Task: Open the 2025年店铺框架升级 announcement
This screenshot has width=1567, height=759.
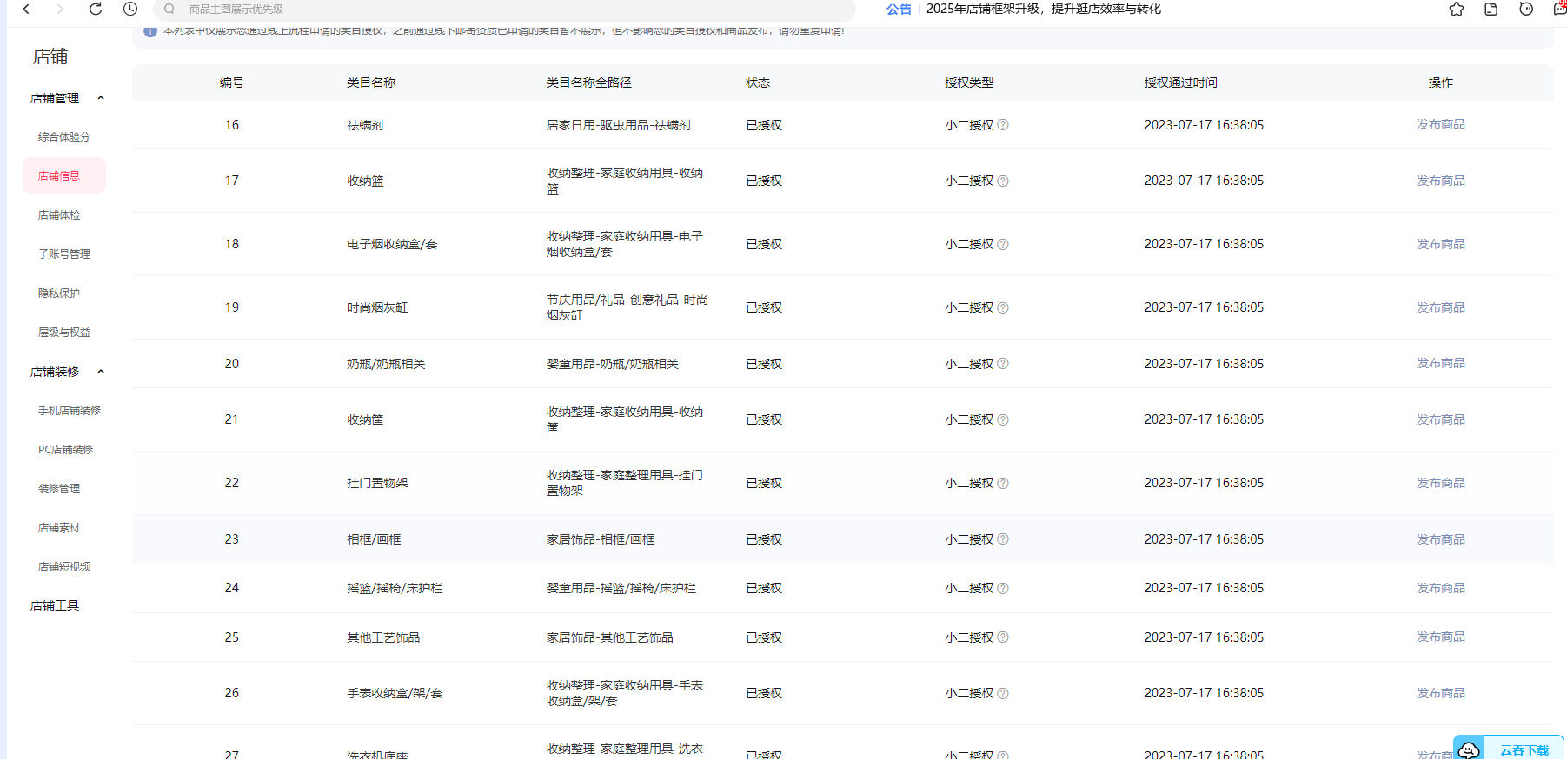Action: (x=1043, y=9)
